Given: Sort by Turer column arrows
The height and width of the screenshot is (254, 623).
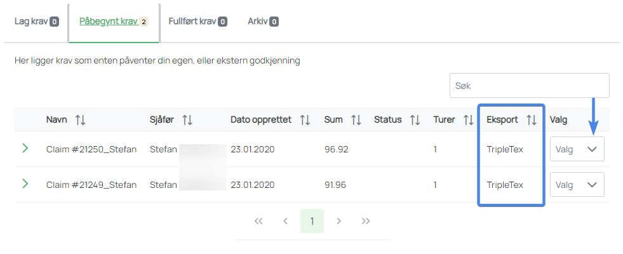Looking at the screenshot, I should [x=469, y=119].
